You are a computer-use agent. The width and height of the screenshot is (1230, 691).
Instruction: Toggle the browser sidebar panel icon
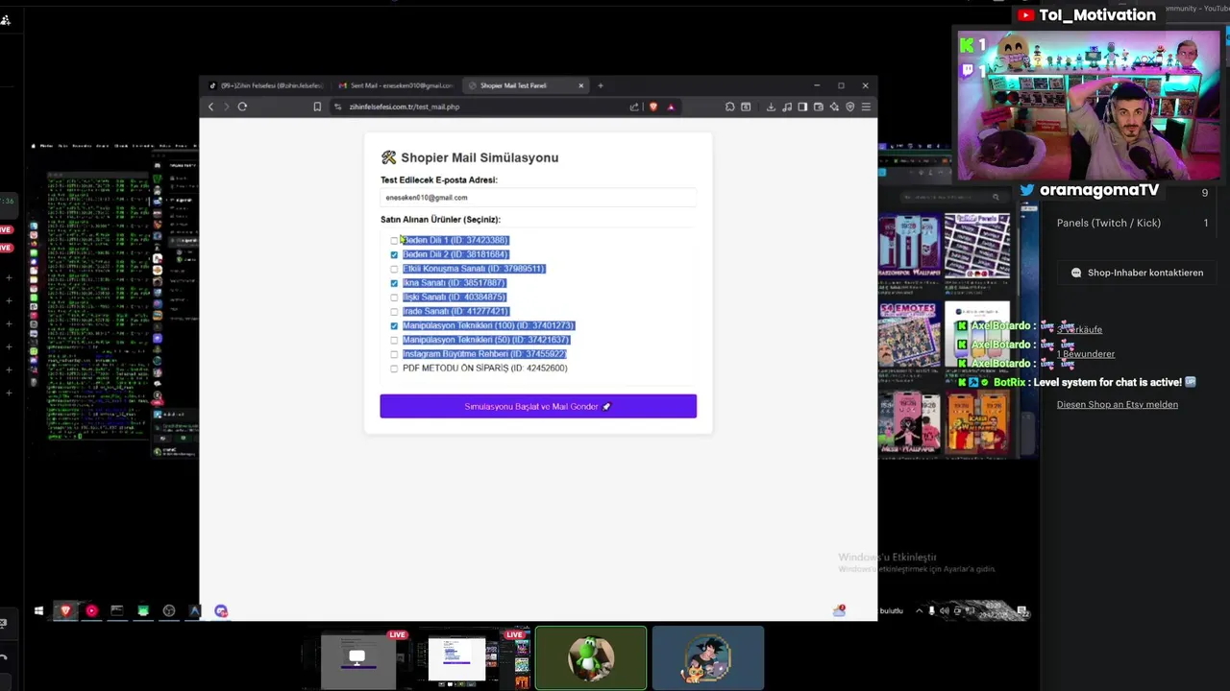pyautogui.click(x=802, y=107)
